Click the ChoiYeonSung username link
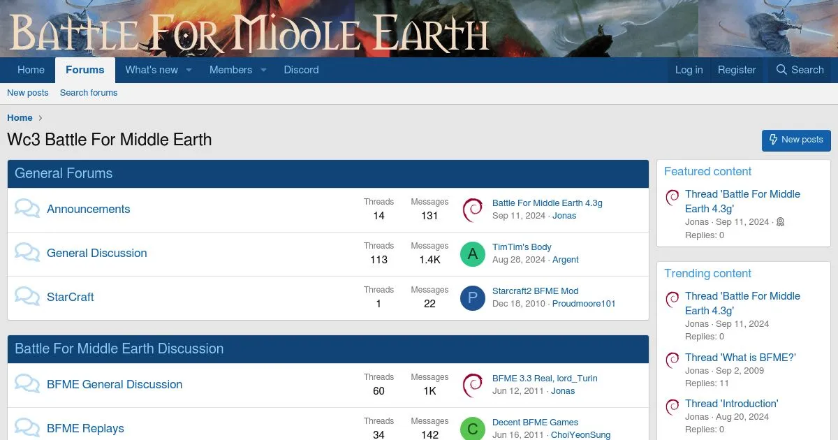The image size is (838, 440). 580,435
